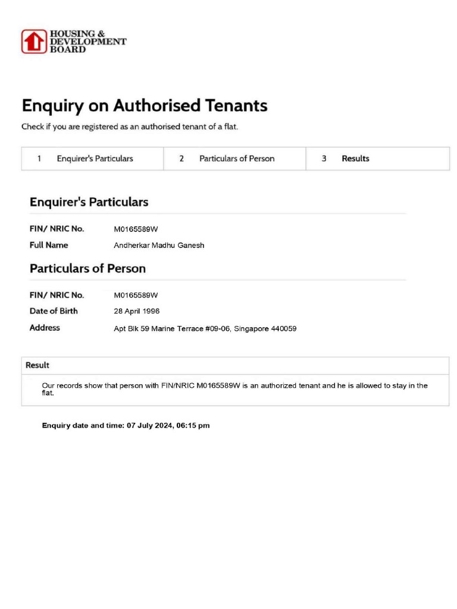Select the "Particulars of Person" step tab
This screenshot has height=609, width=457.
pos(237,159)
